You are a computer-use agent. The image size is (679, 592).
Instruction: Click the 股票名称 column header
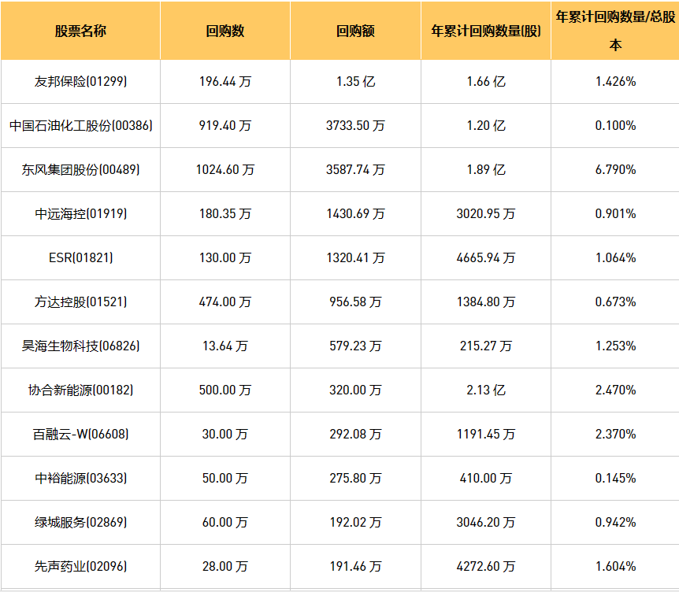(x=80, y=31)
